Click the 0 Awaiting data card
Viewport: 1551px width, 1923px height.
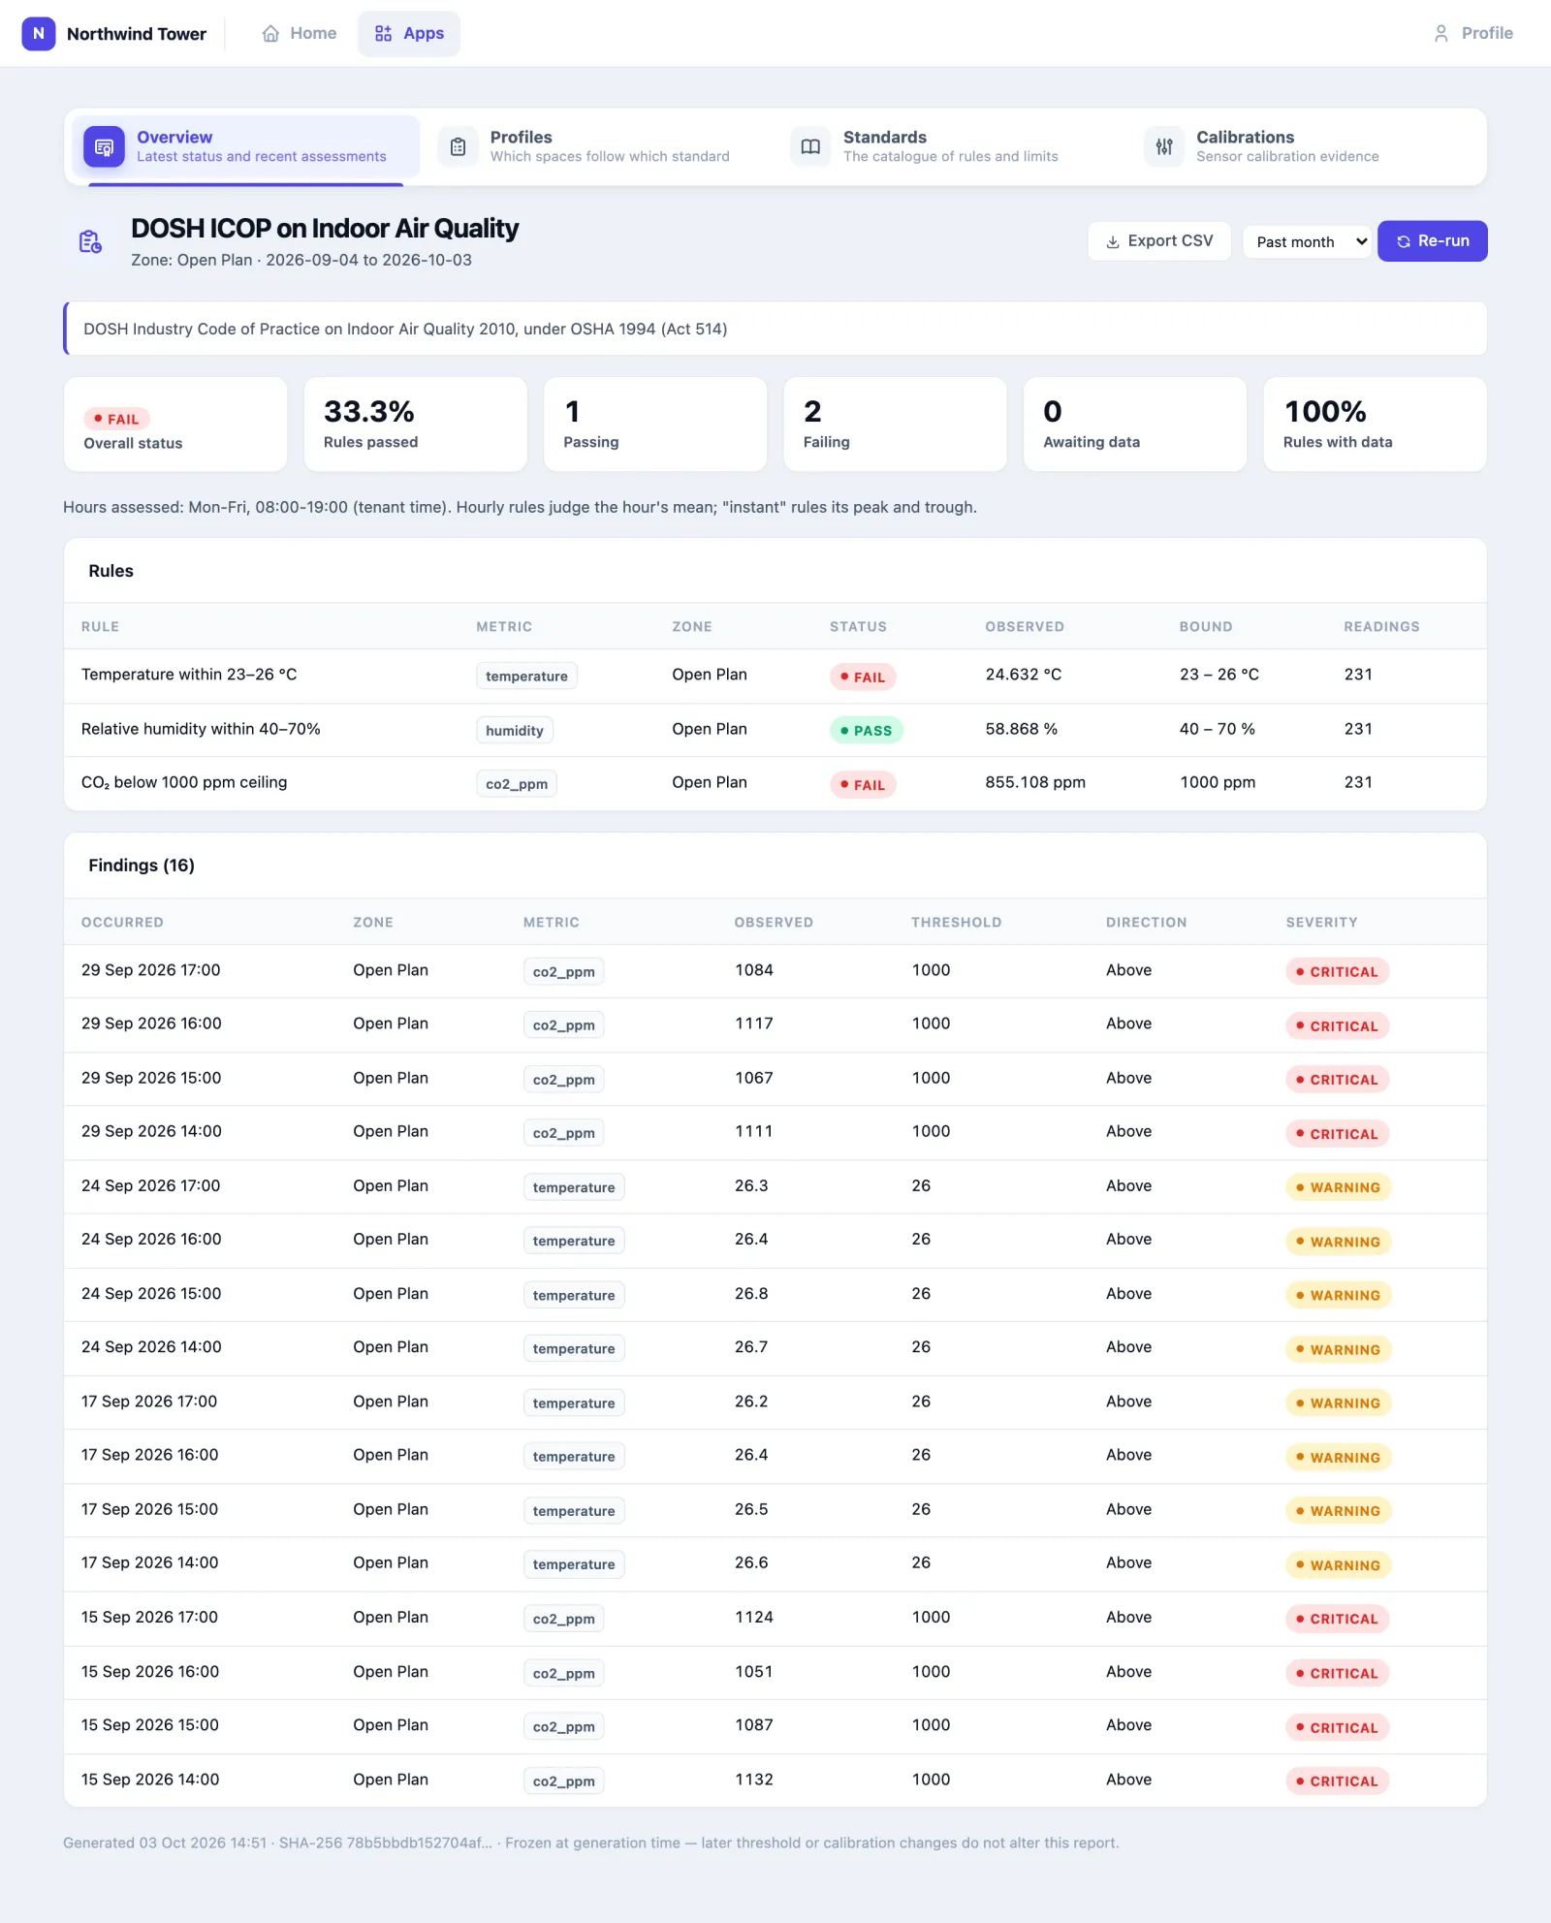tap(1135, 425)
